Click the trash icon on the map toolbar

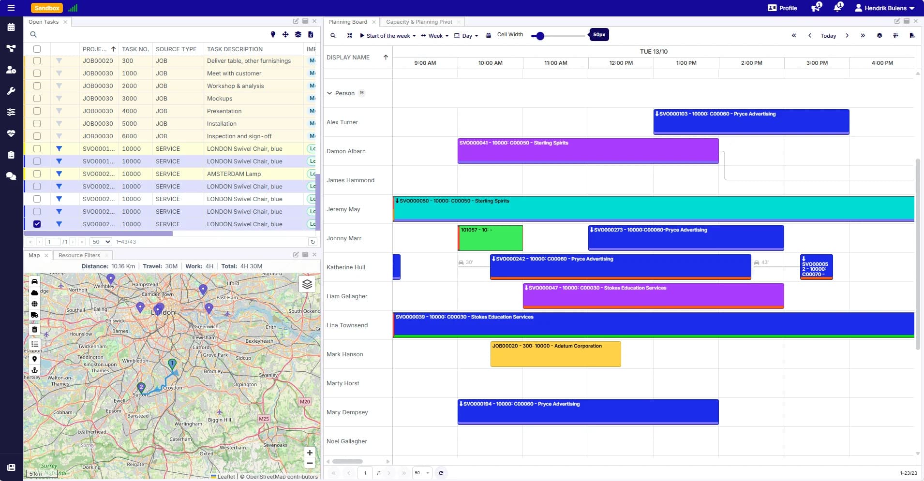point(34,330)
